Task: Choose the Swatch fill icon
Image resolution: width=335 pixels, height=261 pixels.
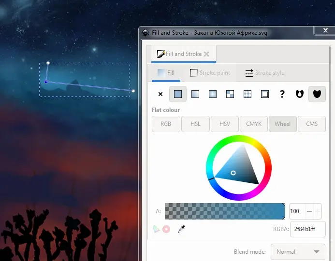Action: point(265,94)
